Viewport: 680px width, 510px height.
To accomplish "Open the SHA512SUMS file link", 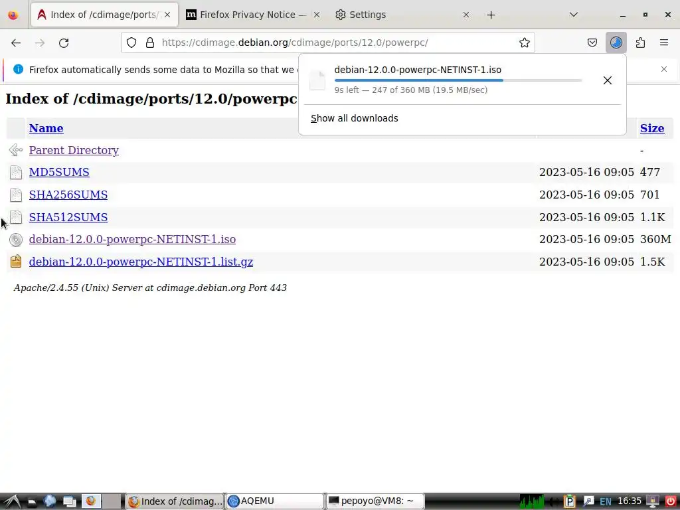I will pos(68,217).
